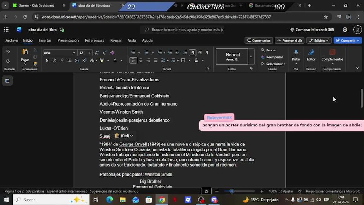364x205 pixels.
Task: Click Buscar in the Edición group
Action: pos(268,50)
